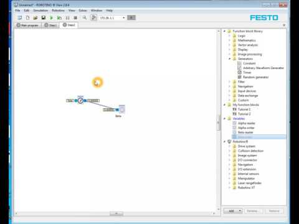This screenshot has height=224, width=299.
Task: Open the File menu
Action: pos(17,11)
